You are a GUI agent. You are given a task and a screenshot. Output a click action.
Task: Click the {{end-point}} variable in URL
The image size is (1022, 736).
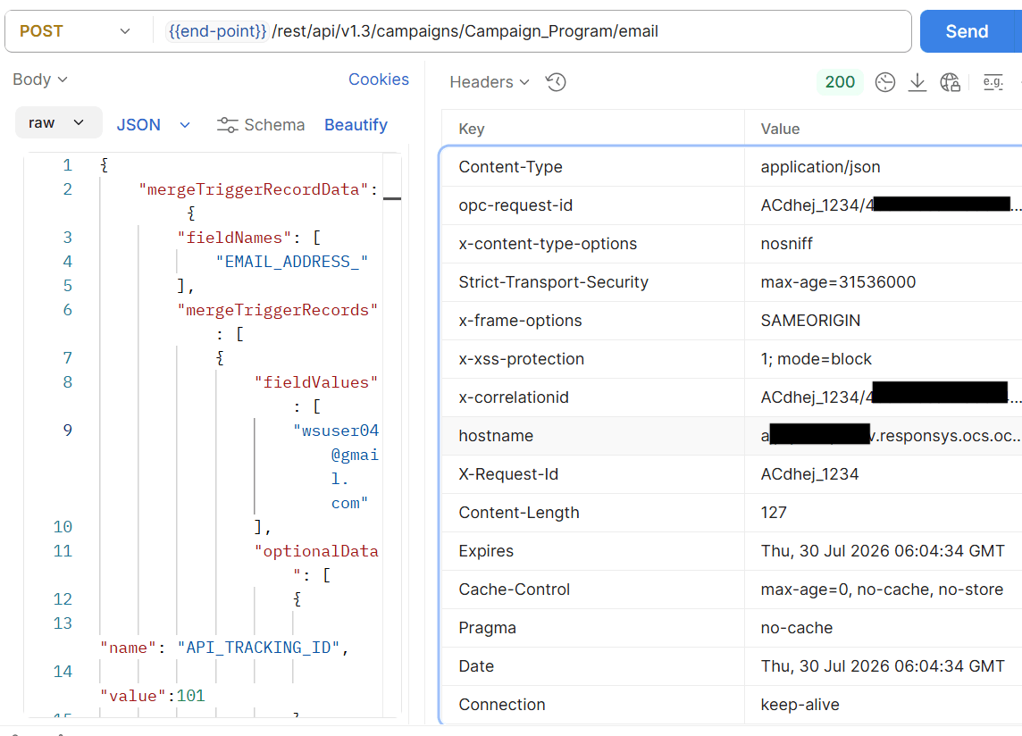tap(217, 31)
